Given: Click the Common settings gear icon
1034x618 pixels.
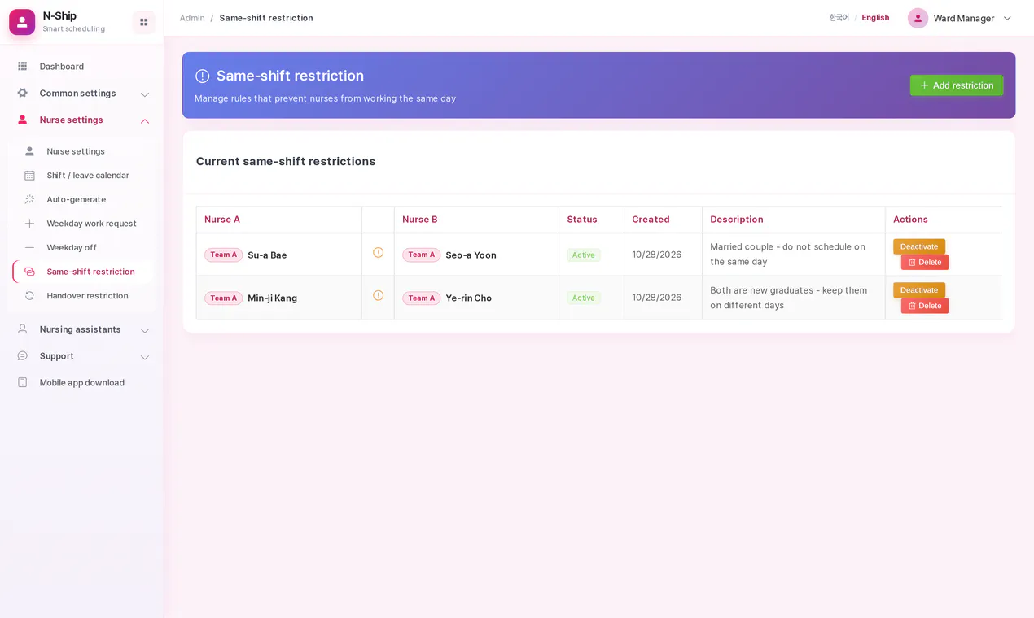Looking at the screenshot, I should pyautogui.click(x=23, y=94).
